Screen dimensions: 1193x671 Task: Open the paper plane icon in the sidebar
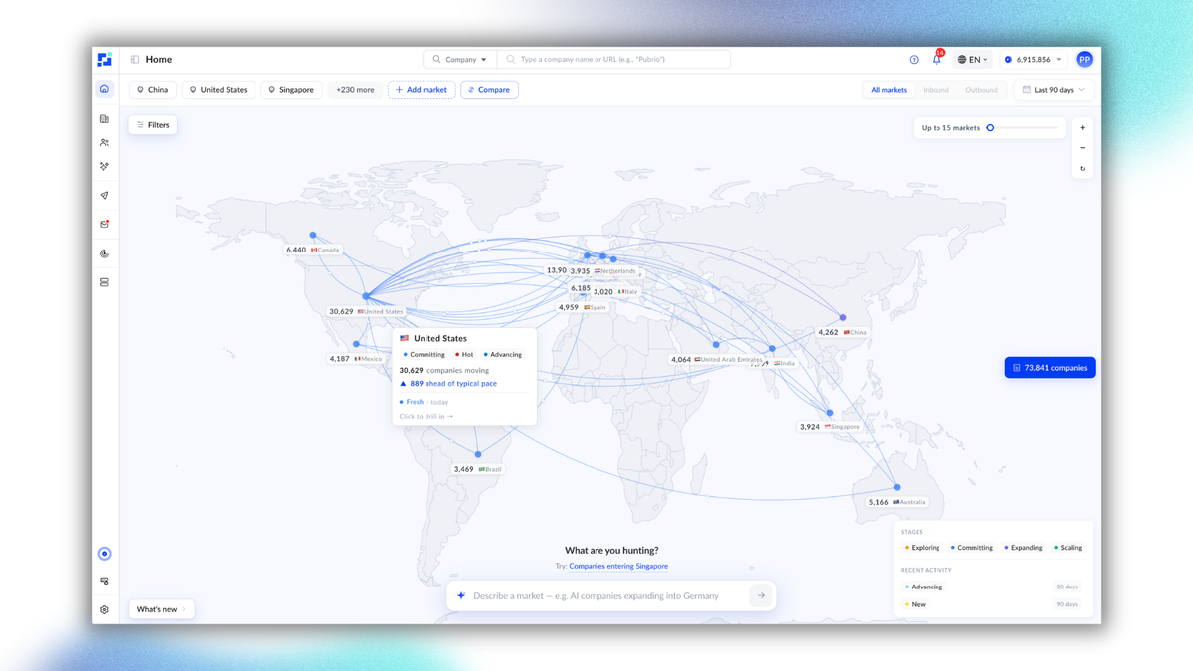(104, 196)
